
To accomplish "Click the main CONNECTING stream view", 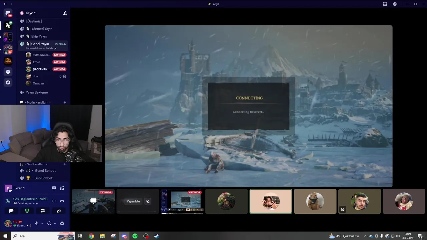I will point(249,106).
